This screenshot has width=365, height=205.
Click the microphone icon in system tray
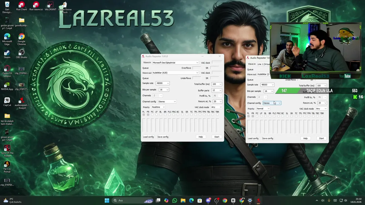pos(329,200)
